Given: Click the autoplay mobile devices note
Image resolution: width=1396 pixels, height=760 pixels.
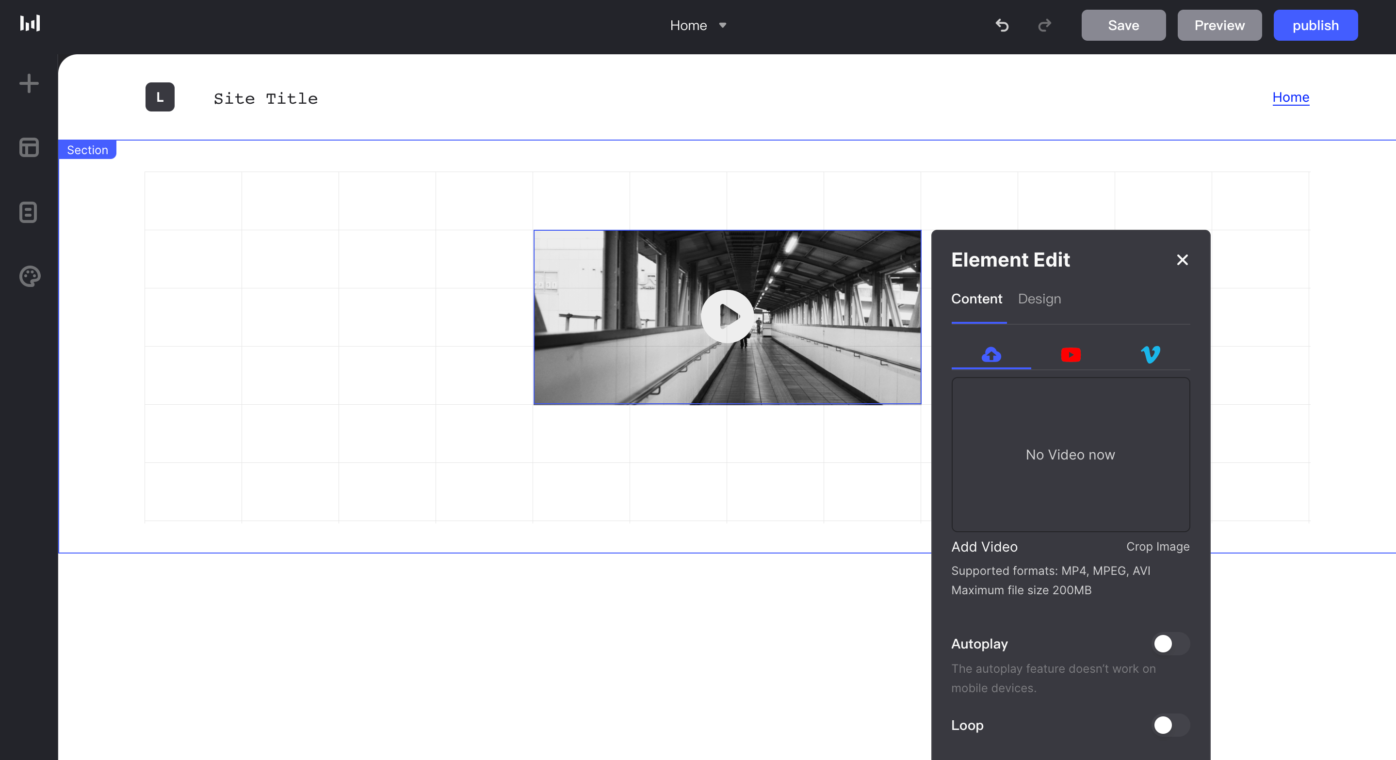Looking at the screenshot, I should pyautogui.click(x=1054, y=678).
